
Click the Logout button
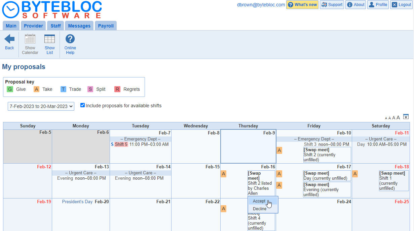[401, 5]
